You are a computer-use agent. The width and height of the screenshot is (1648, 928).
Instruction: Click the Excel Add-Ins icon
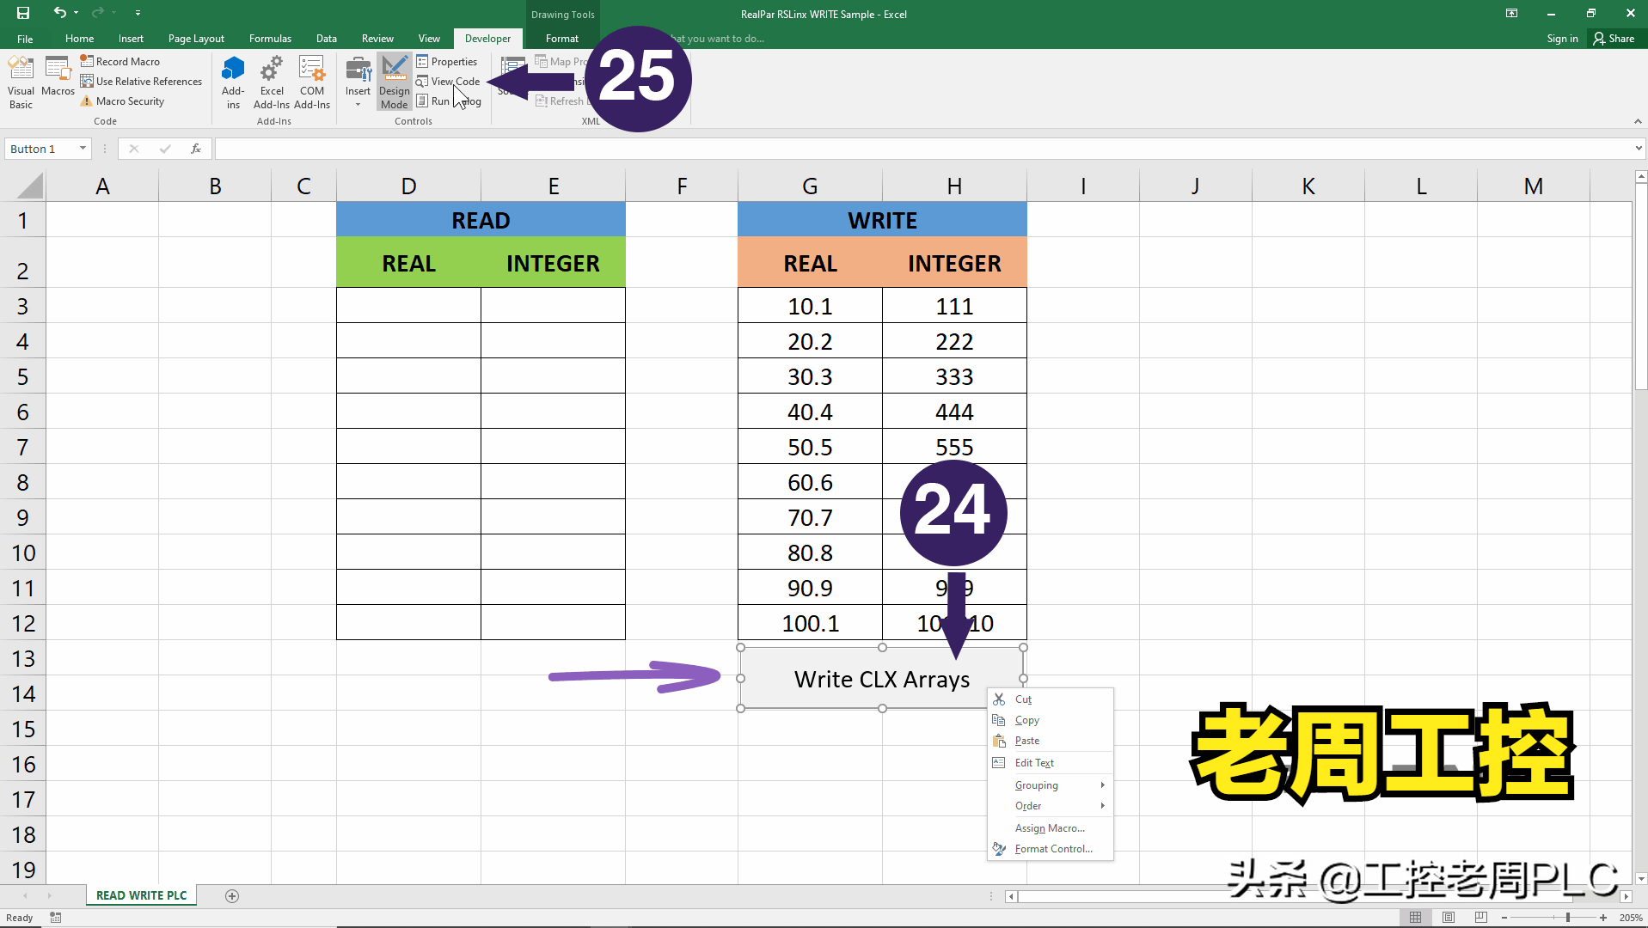pyautogui.click(x=272, y=82)
